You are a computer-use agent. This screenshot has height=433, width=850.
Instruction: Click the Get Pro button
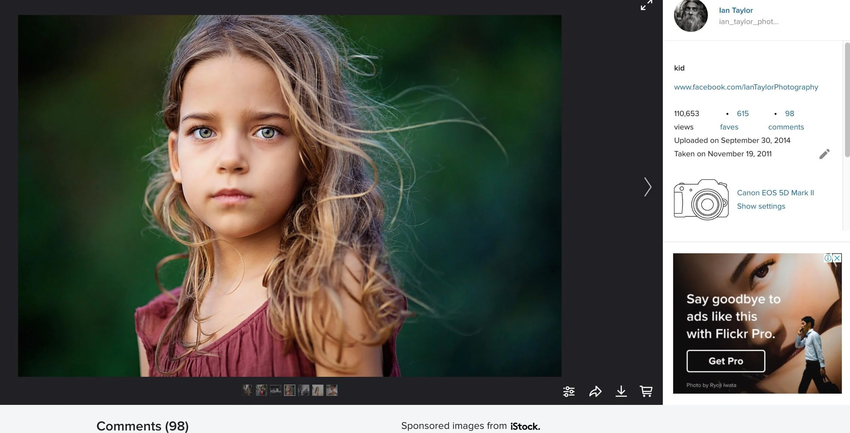point(726,361)
